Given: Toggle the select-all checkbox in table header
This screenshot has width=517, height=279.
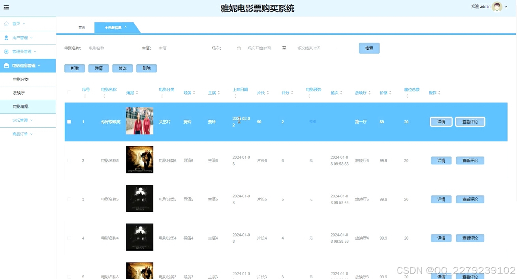Looking at the screenshot, I should [x=69, y=92].
